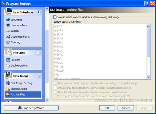Toggle the TAR archive checkbox
The width and height of the screenshot is (156, 114).
[56, 67]
